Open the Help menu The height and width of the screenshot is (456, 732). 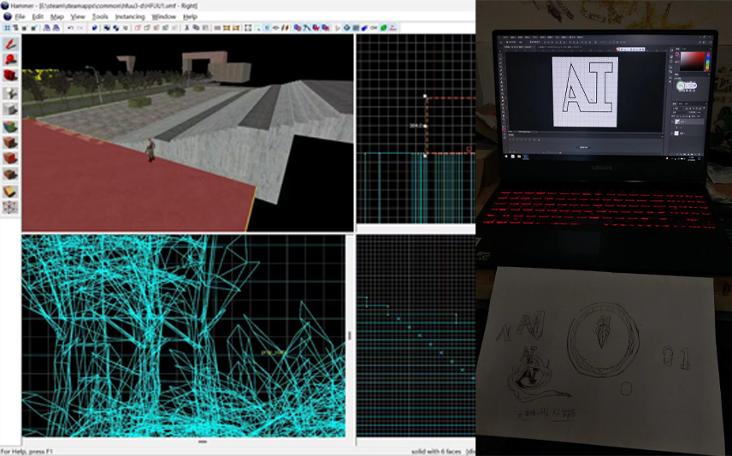point(190,16)
